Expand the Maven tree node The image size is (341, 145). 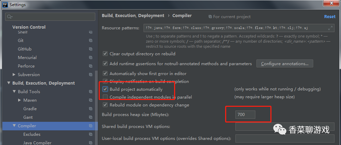(20, 100)
